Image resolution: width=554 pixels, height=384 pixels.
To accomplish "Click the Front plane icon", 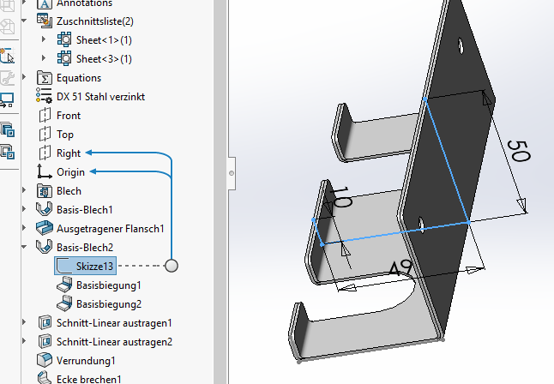I will (x=45, y=115).
